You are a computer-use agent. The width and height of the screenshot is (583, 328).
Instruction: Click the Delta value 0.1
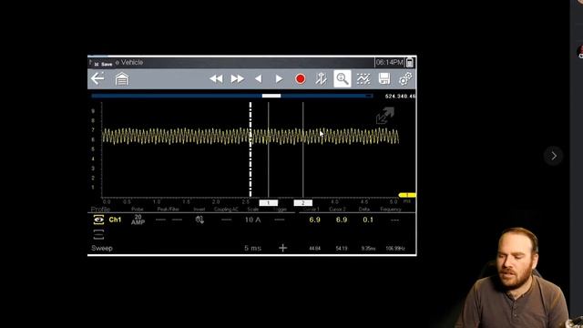pos(368,220)
